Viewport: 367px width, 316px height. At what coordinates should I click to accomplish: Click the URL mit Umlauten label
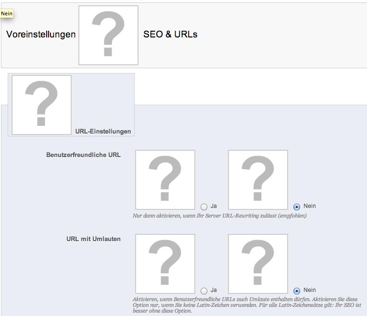(93, 239)
